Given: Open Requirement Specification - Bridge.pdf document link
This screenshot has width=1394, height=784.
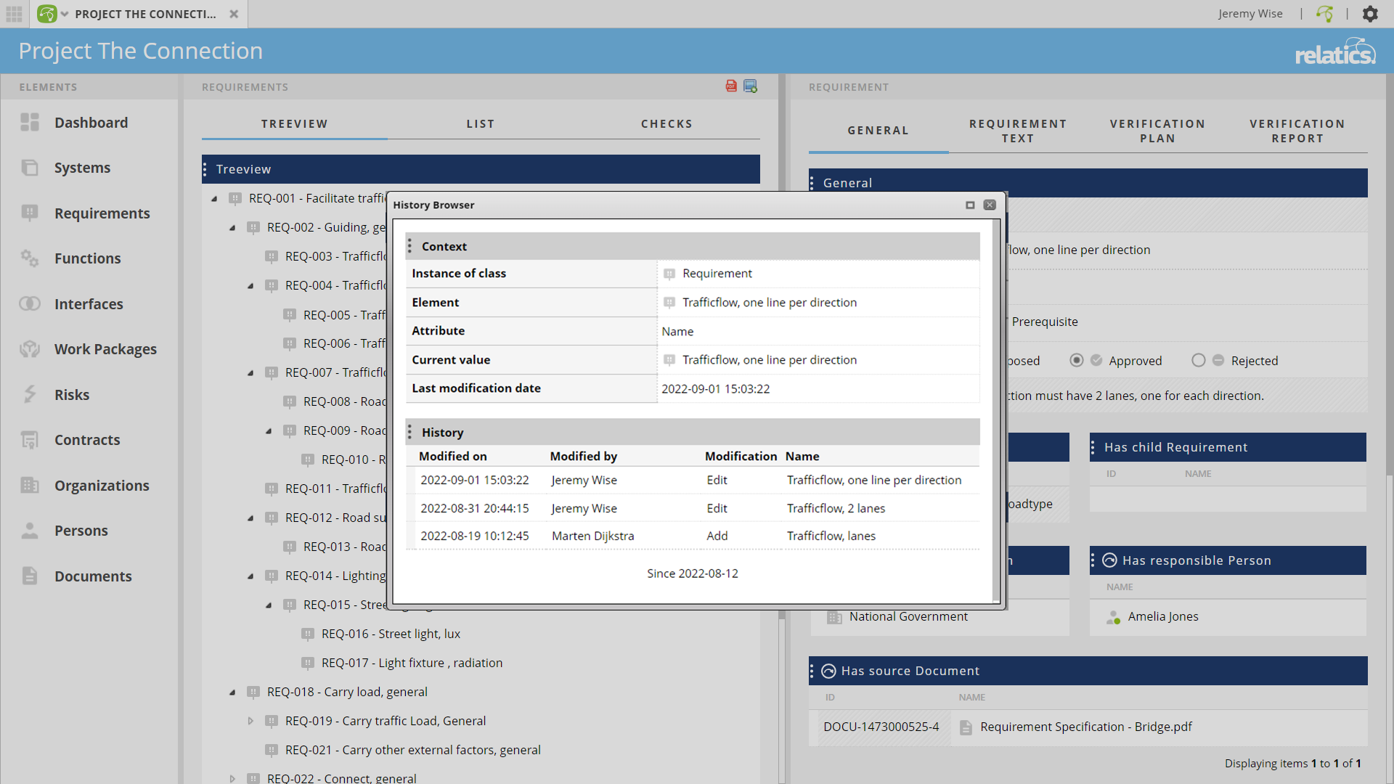Looking at the screenshot, I should [x=1086, y=727].
